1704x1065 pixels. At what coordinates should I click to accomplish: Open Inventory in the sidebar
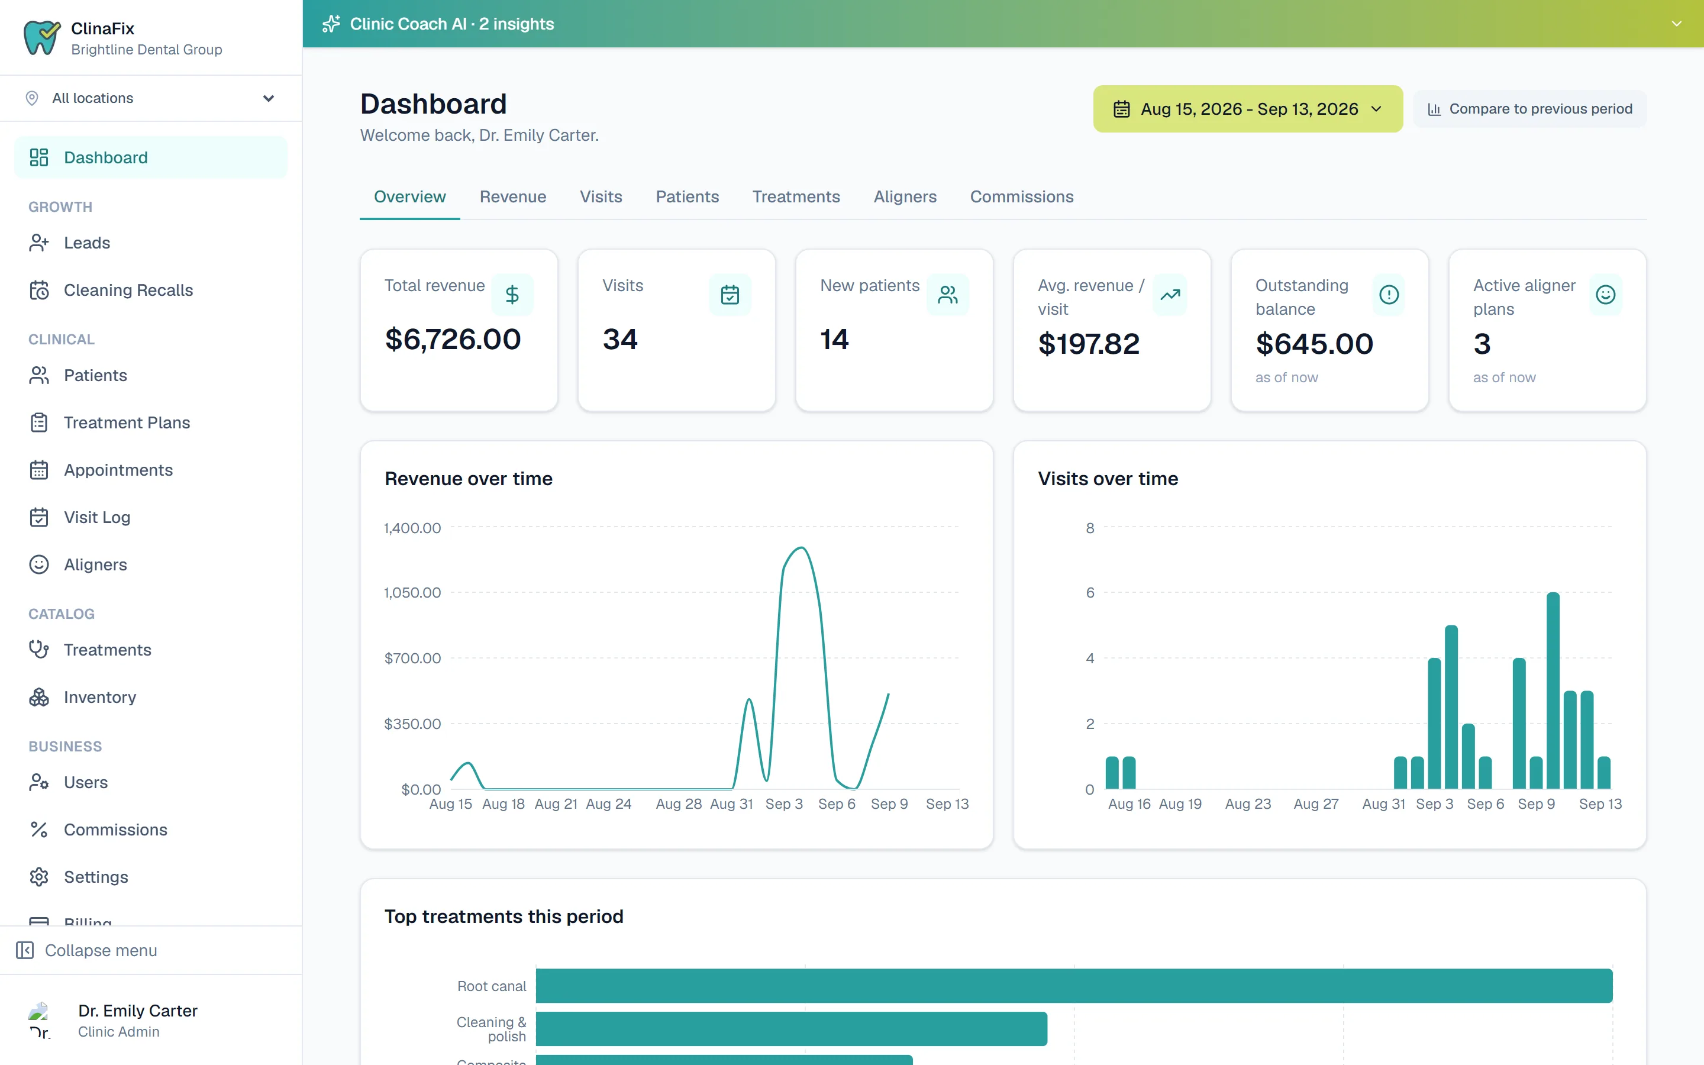(151, 696)
